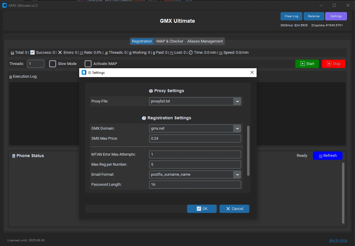
Task: Toggle the Activate IMAP checkbox
Action: (x=88, y=64)
